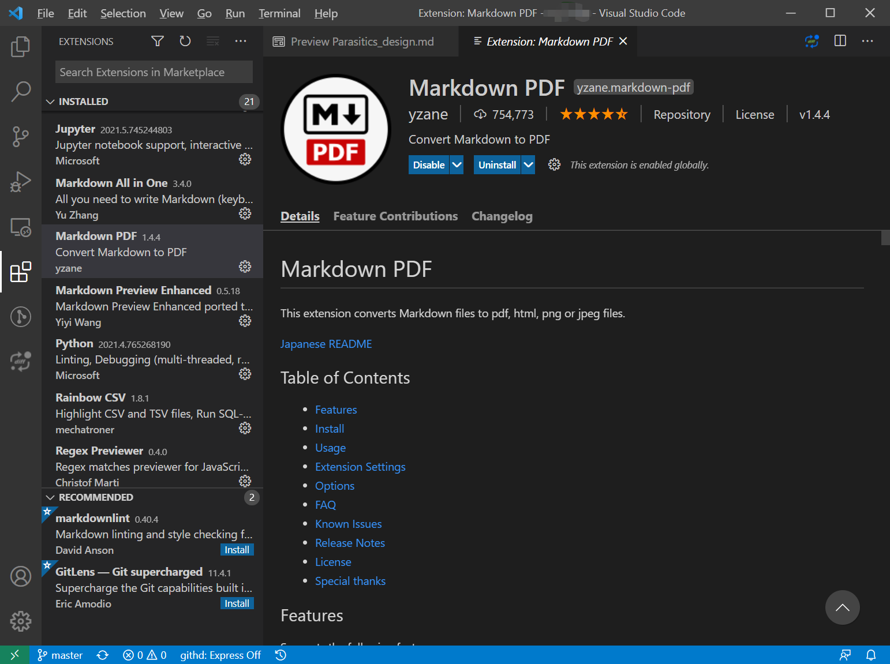
Task: Click the Disable button
Action: pyautogui.click(x=429, y=165)
